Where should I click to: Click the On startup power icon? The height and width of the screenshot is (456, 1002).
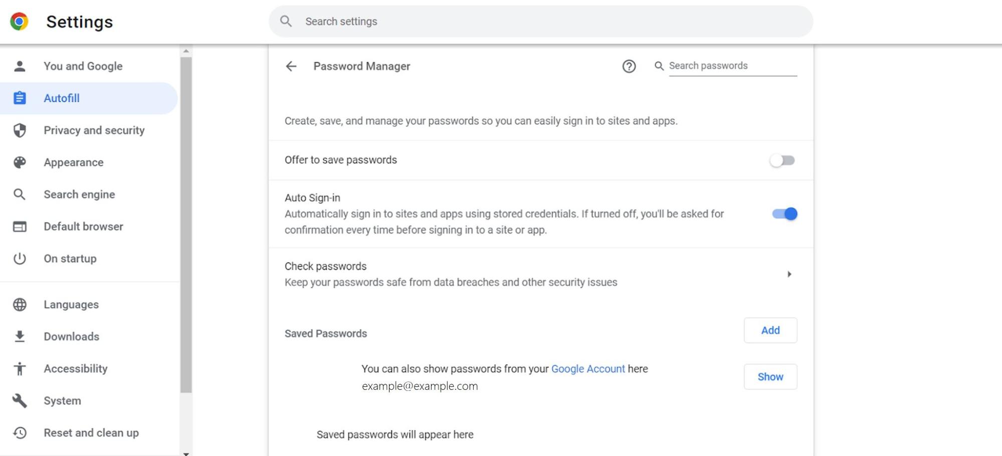click(20, 259)
